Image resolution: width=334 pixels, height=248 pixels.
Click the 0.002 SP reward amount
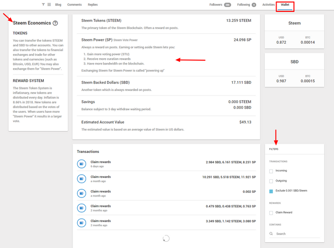click(249, 191)
